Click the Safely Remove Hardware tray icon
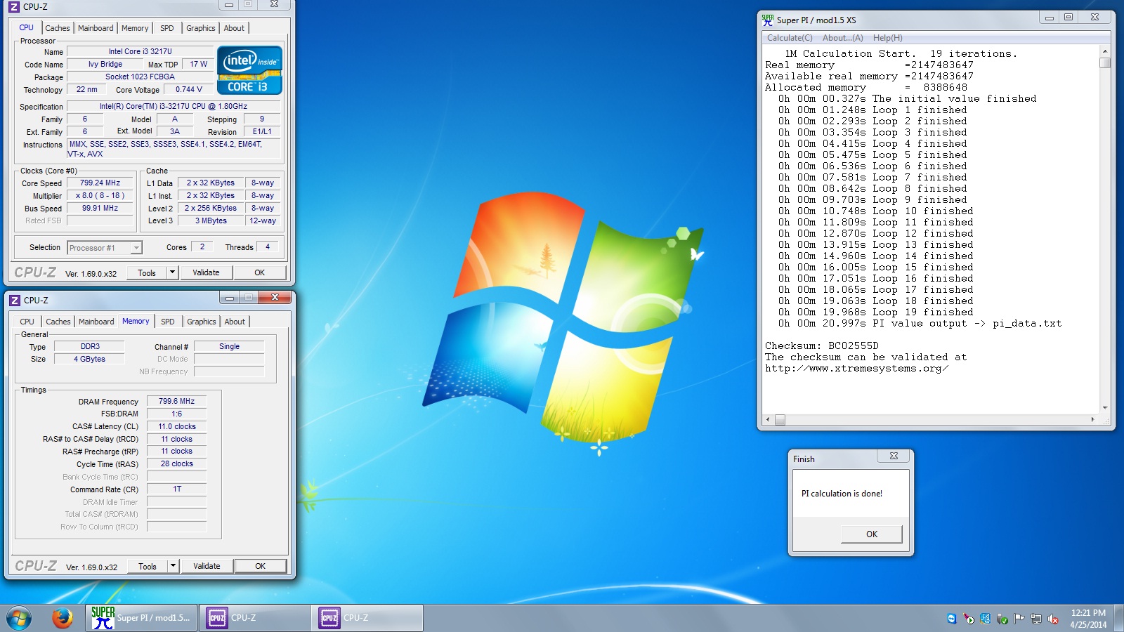This screenshot has height=632, width=1124. pyautogui.click(x=1002, y=619)
